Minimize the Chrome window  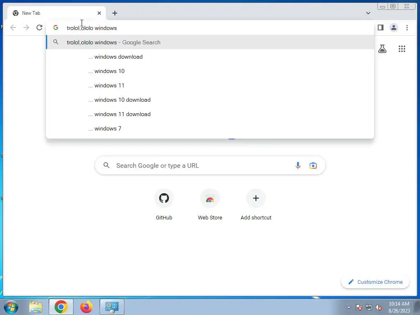(x=383, y=7)
